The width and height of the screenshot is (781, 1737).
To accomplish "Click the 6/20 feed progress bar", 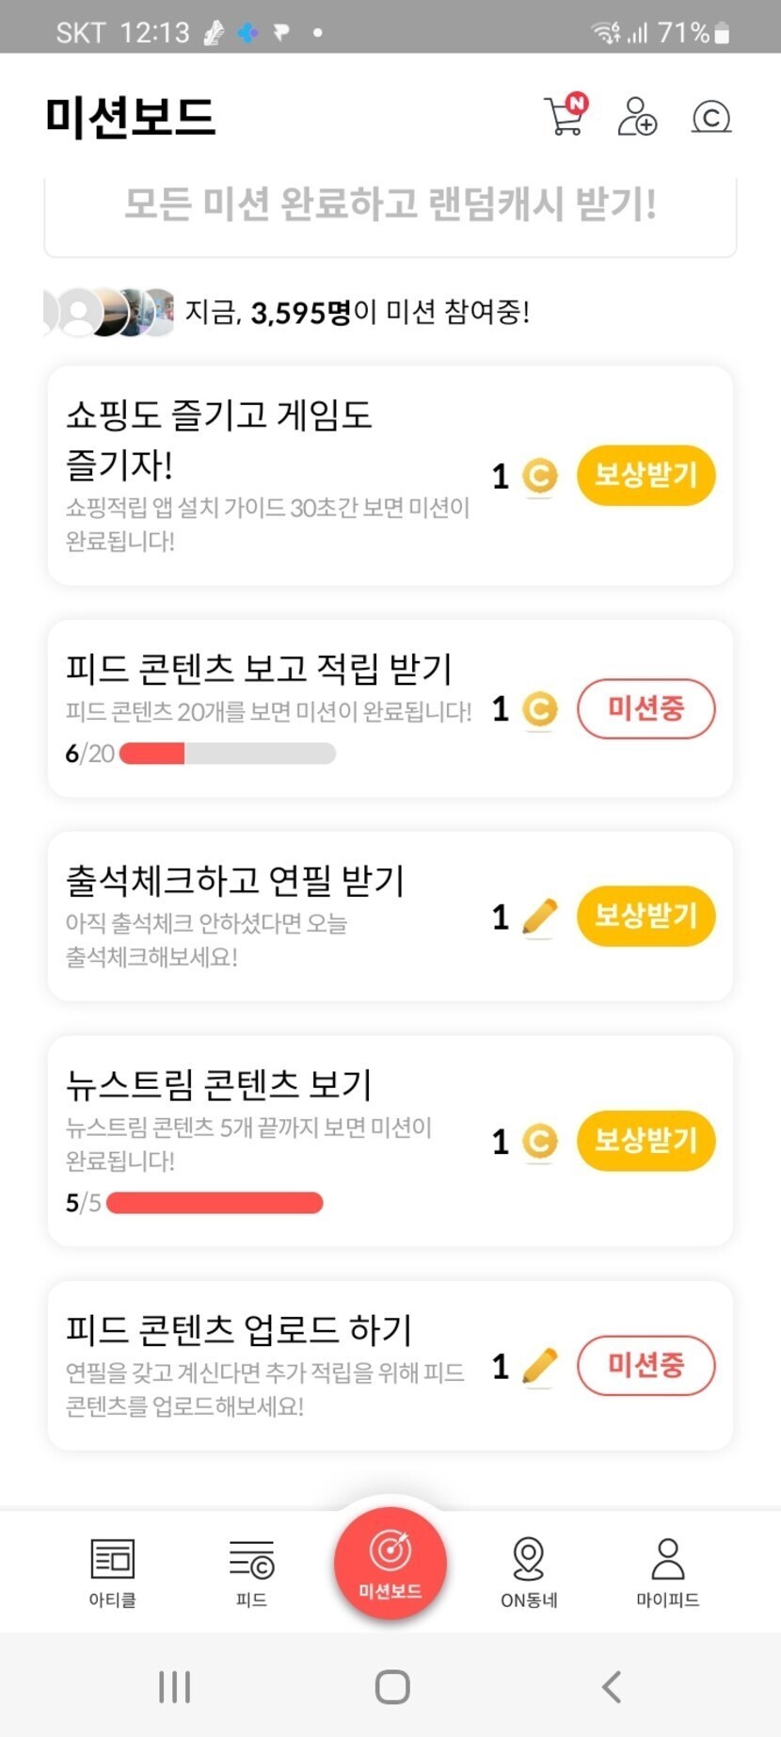I will coord(228,754).
